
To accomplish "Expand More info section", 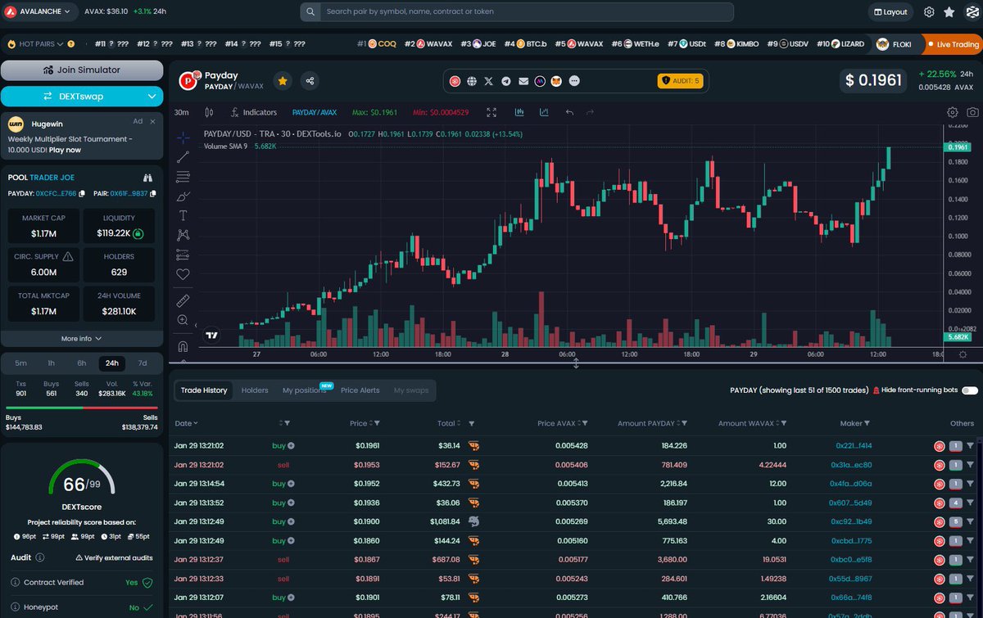I will click(x=82, y=338).
